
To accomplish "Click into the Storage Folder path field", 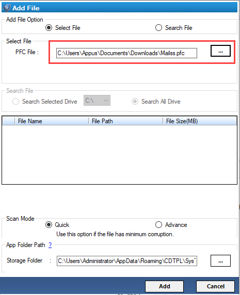I will pyautogui.click(x=127, y=261).
